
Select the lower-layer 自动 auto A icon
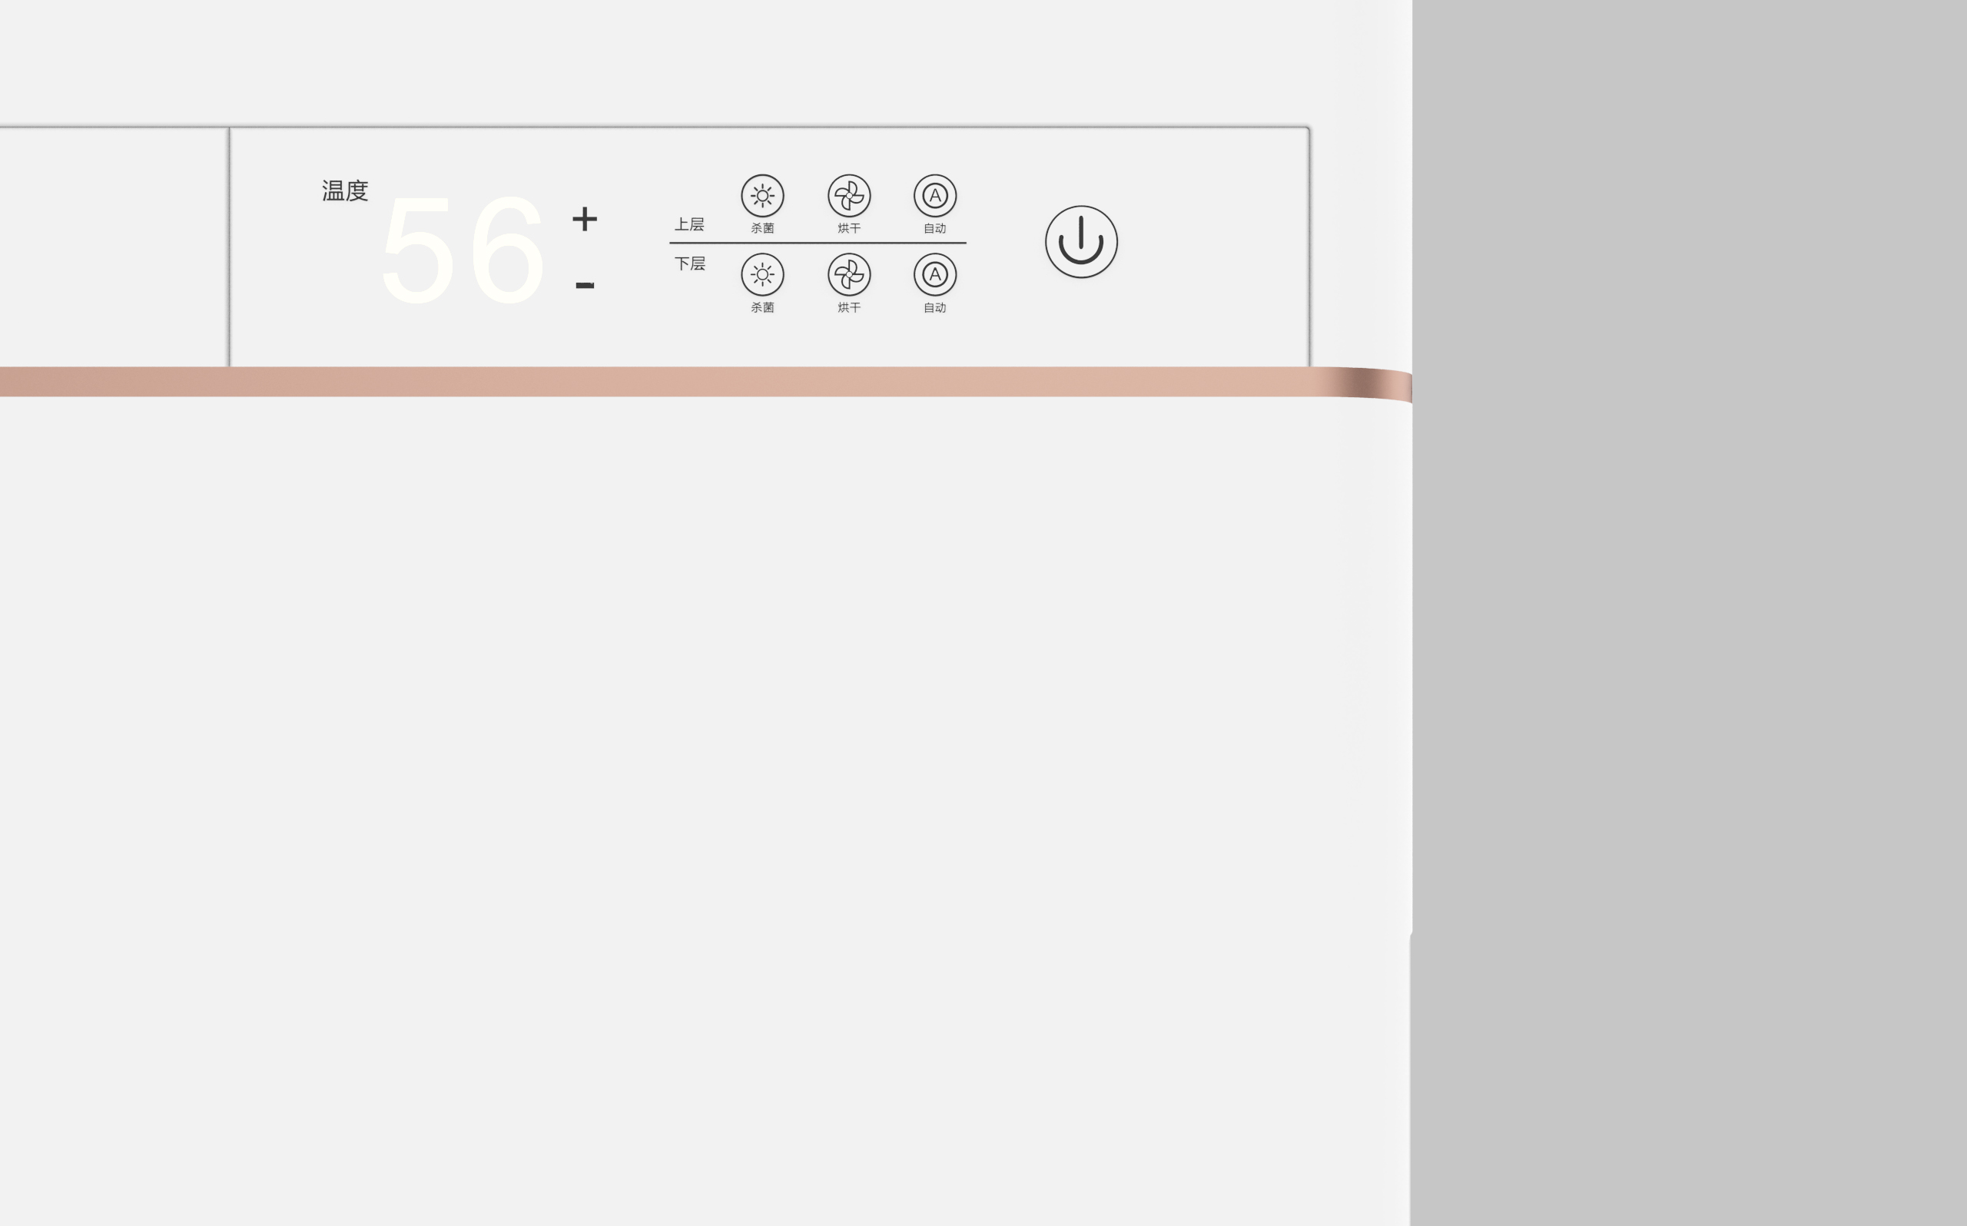(935, 274)
